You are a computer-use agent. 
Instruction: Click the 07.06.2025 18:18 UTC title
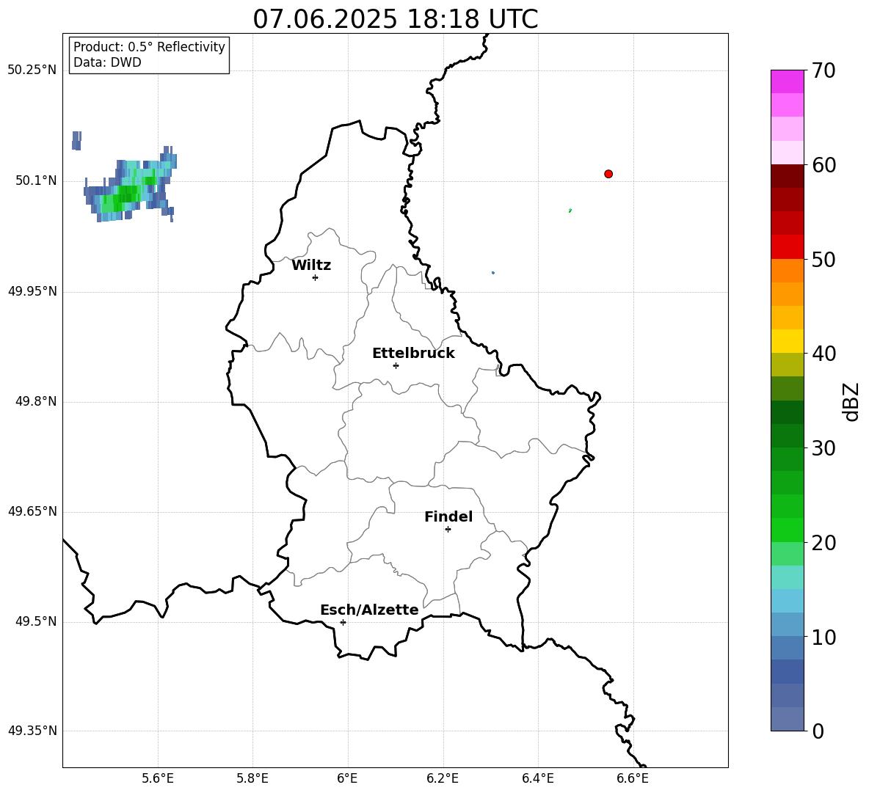395,19
